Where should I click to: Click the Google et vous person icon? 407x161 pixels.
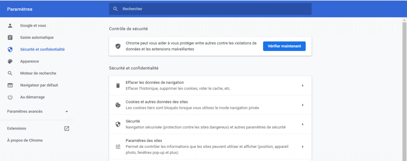[x=10, y=25]
